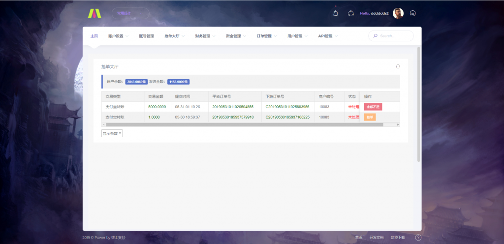Viewport: 504px width, 244px height.
Task: Select the 主页 tab
Action: (x=94, y=36)
